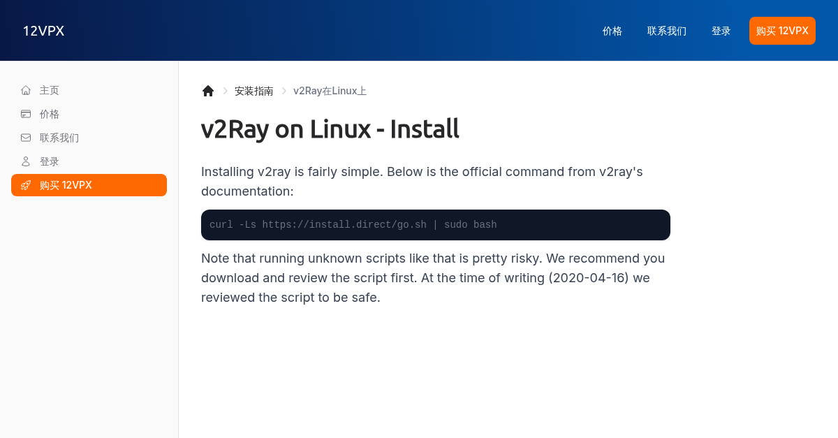Screen dimensions: 838x438
Task: Select 登录 in the top navigation bar
Action: (x=721, y=31)
